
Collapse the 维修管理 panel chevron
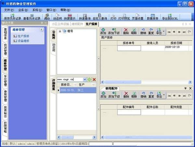click(x=41, y=30)
